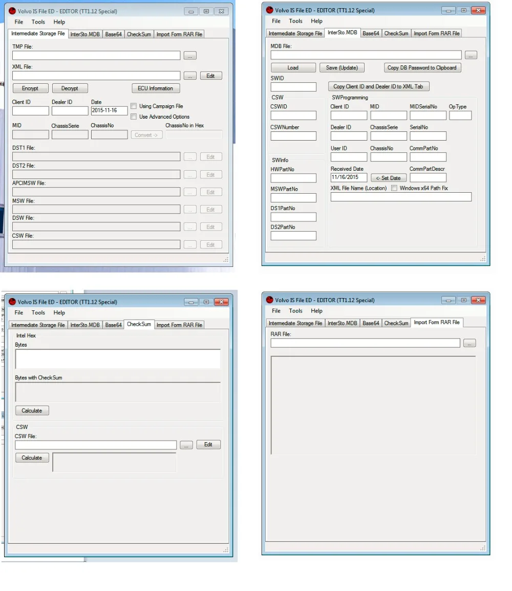Switch to Base64 tab in top-left window
The width and height of the screenshot is (512, 591).
[x=113, y=34]
